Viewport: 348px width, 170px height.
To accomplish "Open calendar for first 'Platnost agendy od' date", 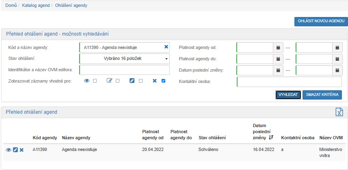I will [279, 47].
